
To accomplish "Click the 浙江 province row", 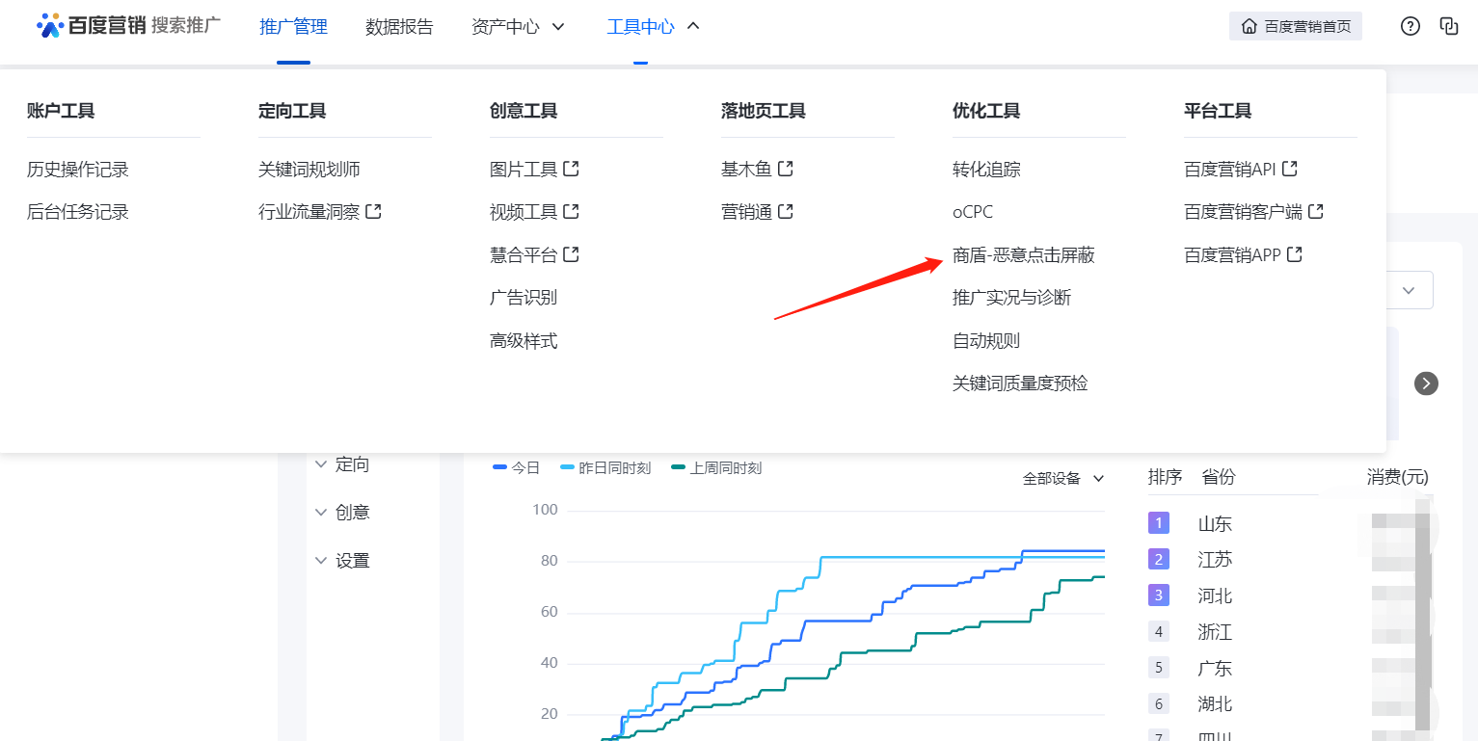I will 1290,632.
